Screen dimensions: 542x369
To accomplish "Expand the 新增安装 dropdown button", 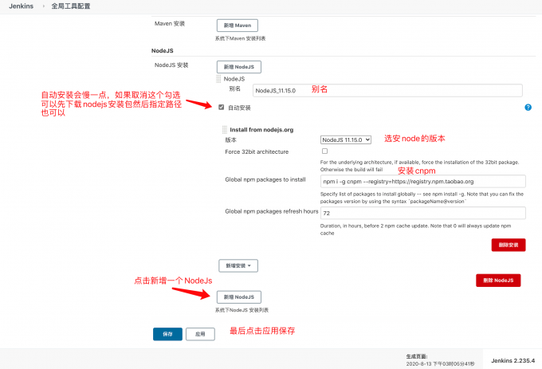I will pyautogui.click(x=238, y=265).
